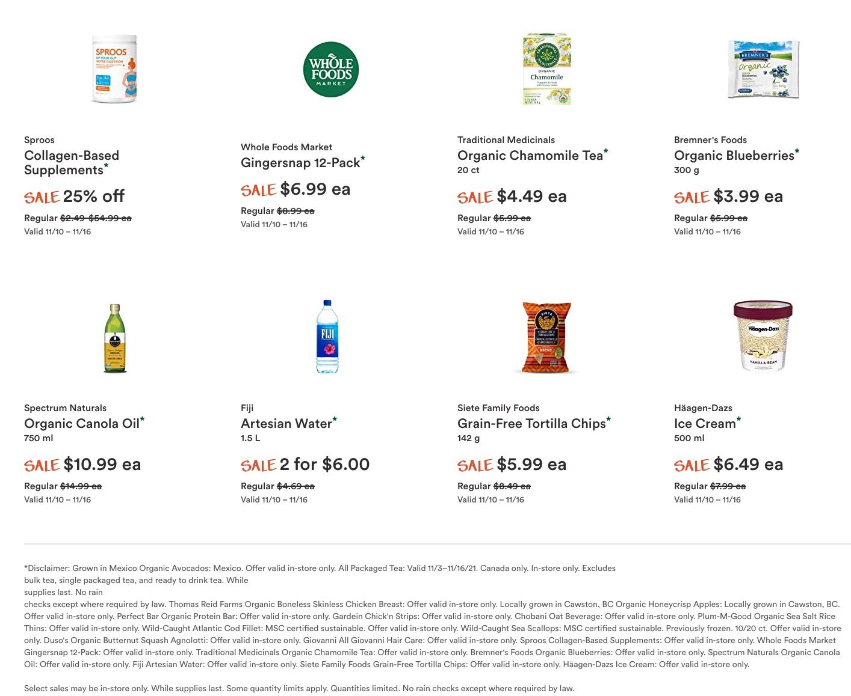Open the Fiji water bottle image
851x696 pixels.
coord(327,337)
